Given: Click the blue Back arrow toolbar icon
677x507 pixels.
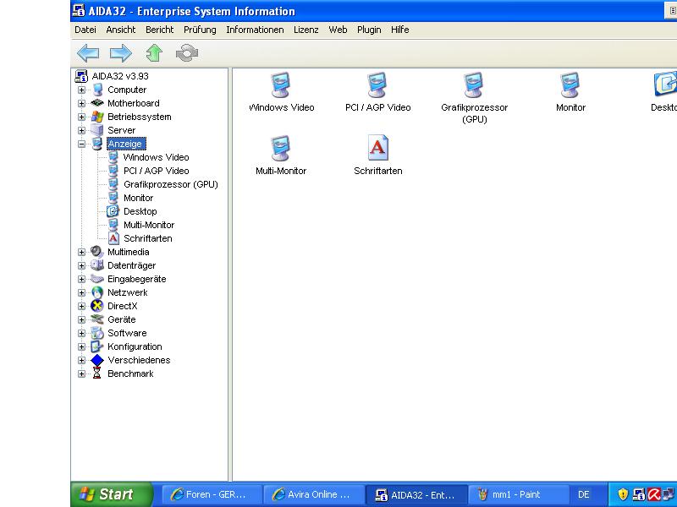Looking at the screenshot, I should (x=88, y=53).
